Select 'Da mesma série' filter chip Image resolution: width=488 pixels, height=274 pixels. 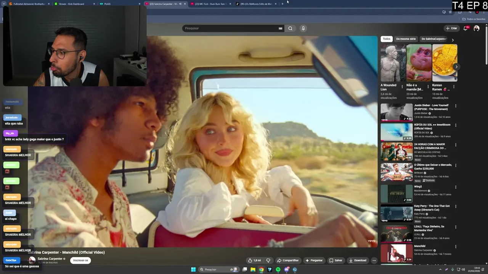pos(406,39)
